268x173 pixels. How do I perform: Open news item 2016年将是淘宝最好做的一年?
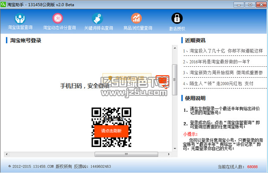(216, 62)
